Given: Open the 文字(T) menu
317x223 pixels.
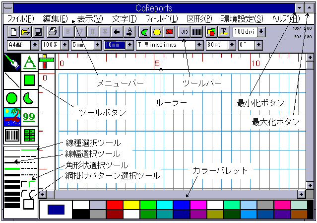Looking at the screenshot, I should coord(125,19).
